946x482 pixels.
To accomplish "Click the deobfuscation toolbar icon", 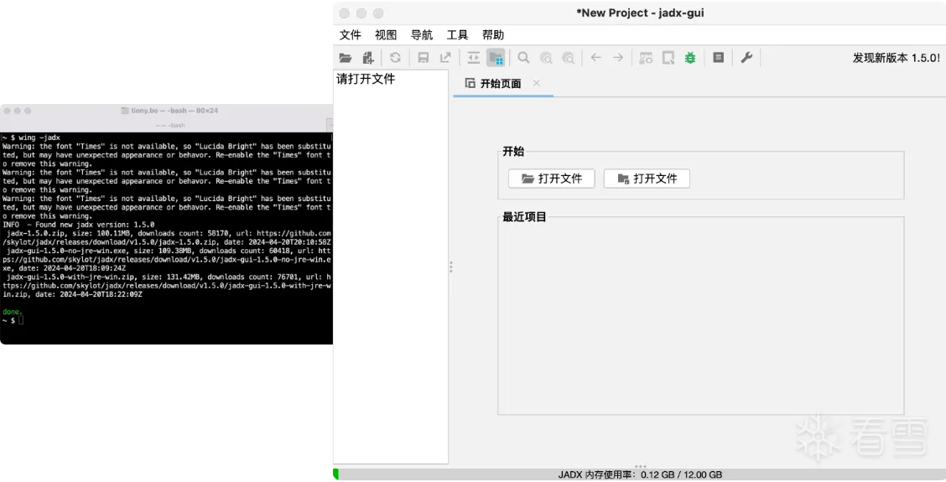I will coord(646,58).
